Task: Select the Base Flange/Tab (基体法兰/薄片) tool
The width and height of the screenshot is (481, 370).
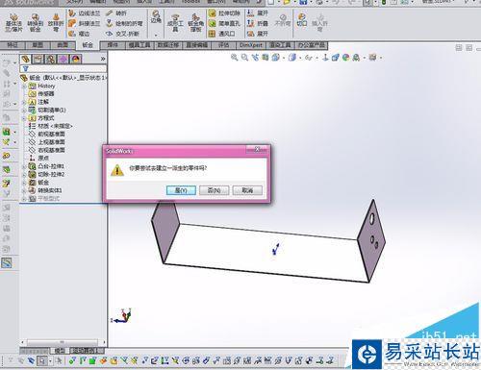Action: (x=13, y=23)
